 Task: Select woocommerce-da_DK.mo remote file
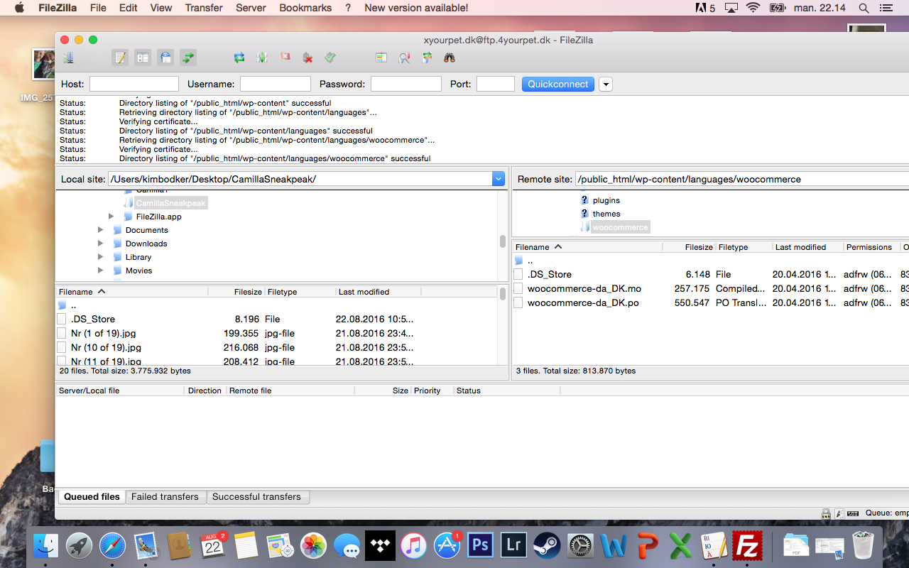point(710,288)
